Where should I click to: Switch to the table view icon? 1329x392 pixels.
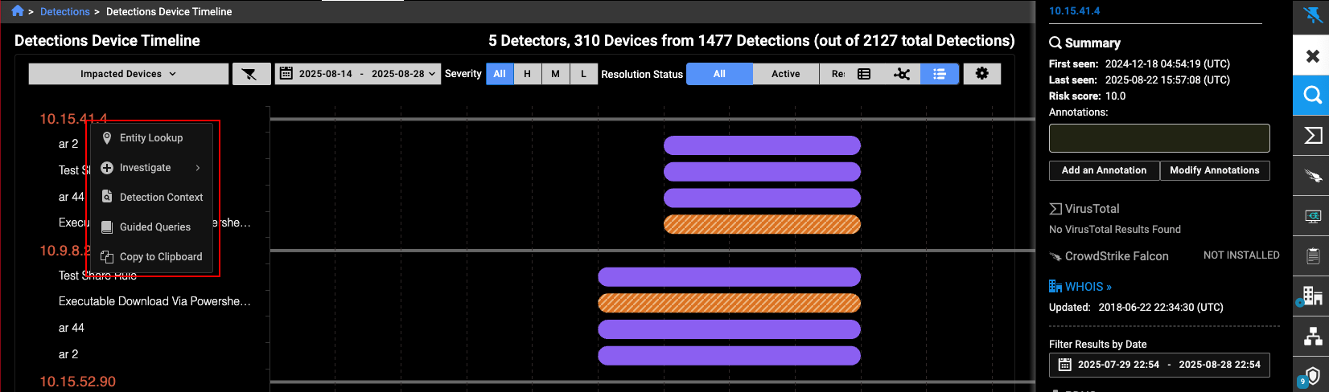click(x=864, y=74)
